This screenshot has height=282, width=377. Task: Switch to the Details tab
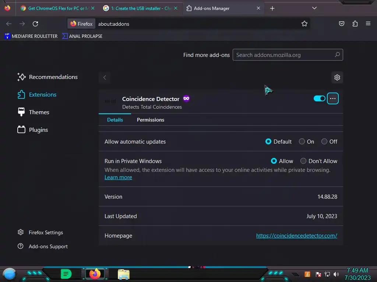[115, 120]
